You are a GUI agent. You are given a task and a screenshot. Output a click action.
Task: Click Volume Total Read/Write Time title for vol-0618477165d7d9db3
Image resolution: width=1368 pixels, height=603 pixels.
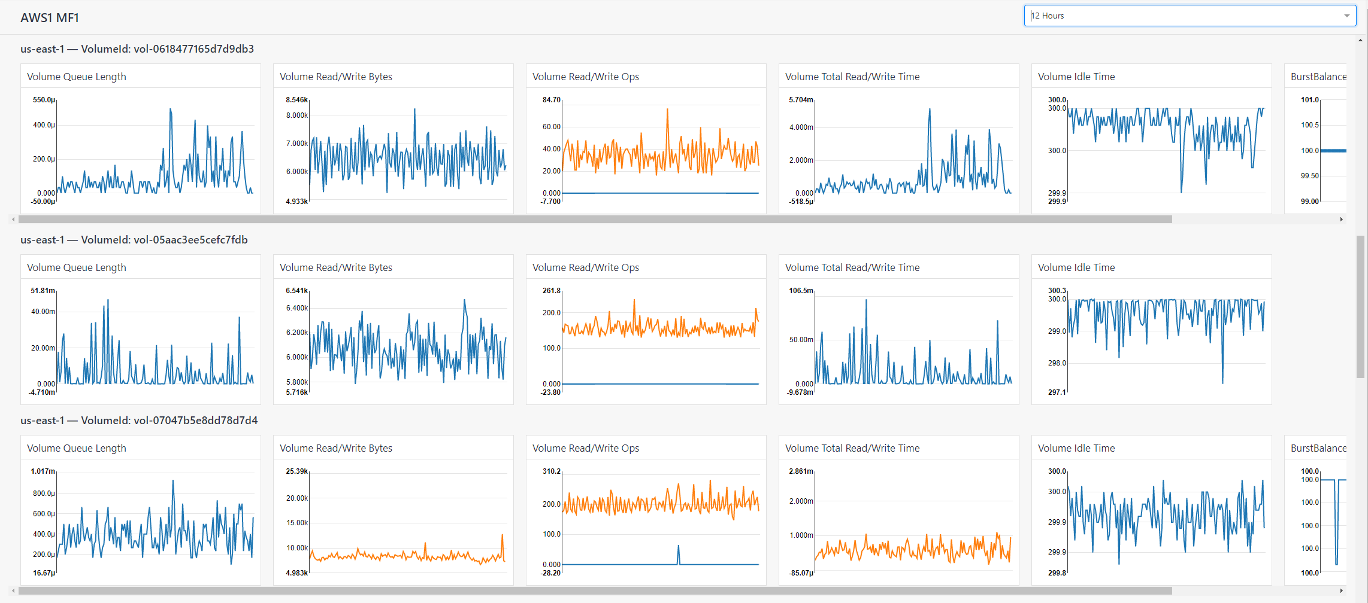(x=852, y=77)
